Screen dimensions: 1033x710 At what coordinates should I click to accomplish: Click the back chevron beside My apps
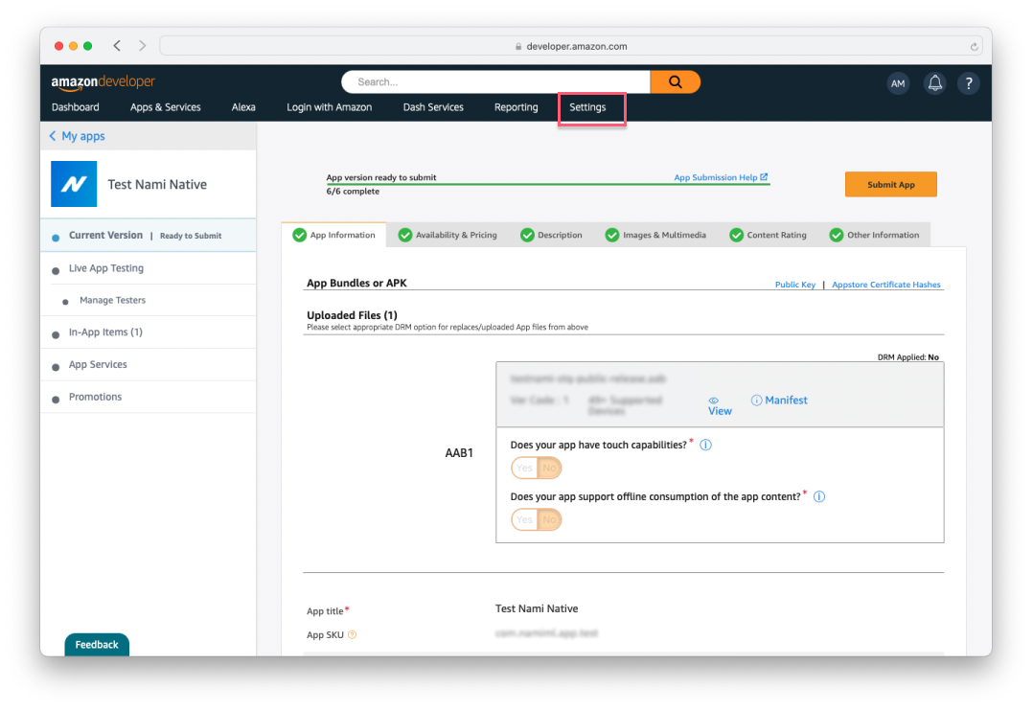(x=53, y=136)
